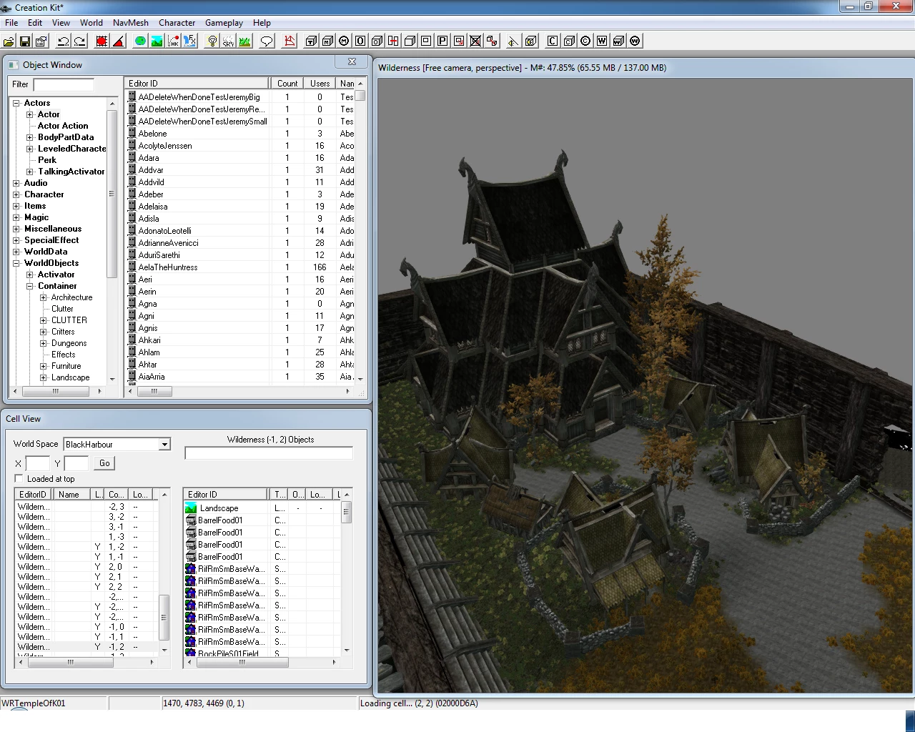Toggle the lightbulb brightness icon

click(212, 41)
